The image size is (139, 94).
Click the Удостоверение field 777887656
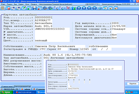[73, 76]
